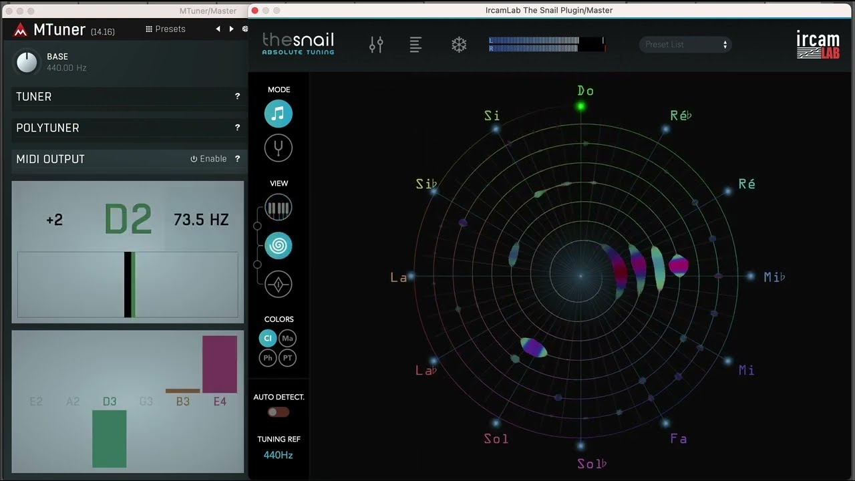855x481 pixels.
Task: Go to next preset in MTuner
Action: pyautogui.click(x=231, y=29)
